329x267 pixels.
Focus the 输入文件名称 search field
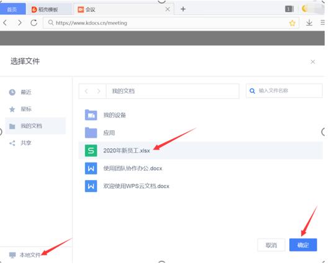[284, 91]
